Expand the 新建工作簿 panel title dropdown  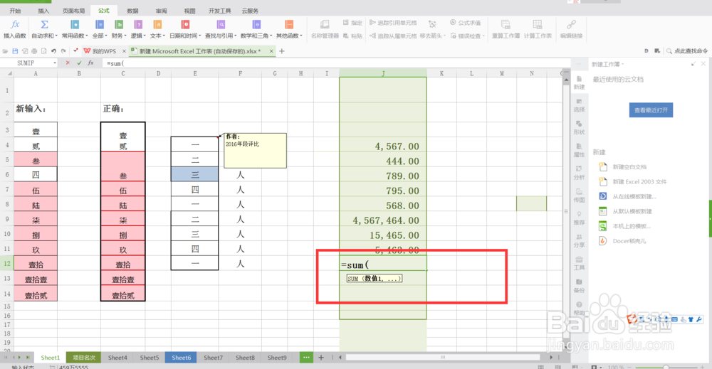coord(622,65)
